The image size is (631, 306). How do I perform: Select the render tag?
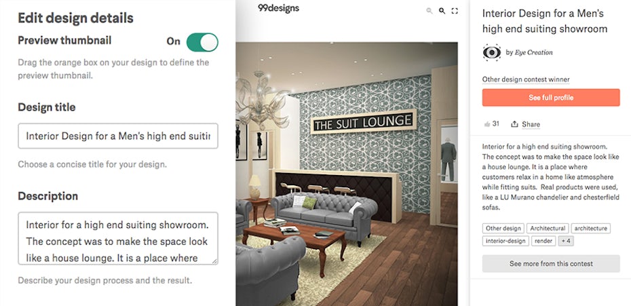(543, 241)
